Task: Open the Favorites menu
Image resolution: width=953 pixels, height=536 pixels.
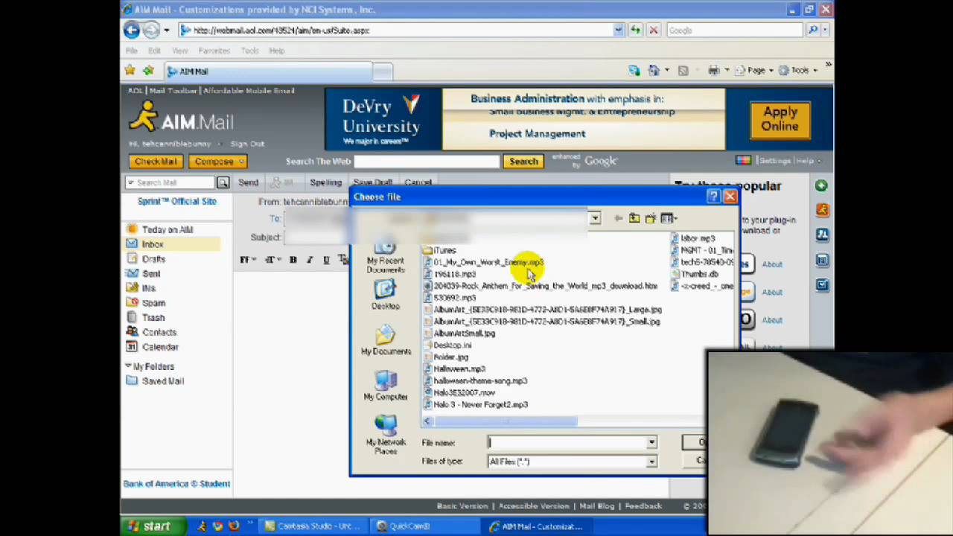Action: point(214,51)
